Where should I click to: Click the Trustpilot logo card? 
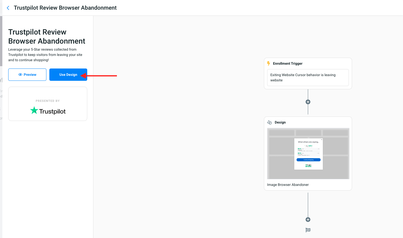[x=48, y=104]
